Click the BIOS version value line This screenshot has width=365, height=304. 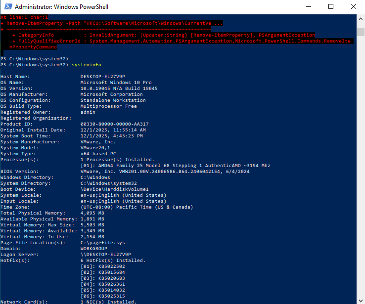click(x=165, y=172)
